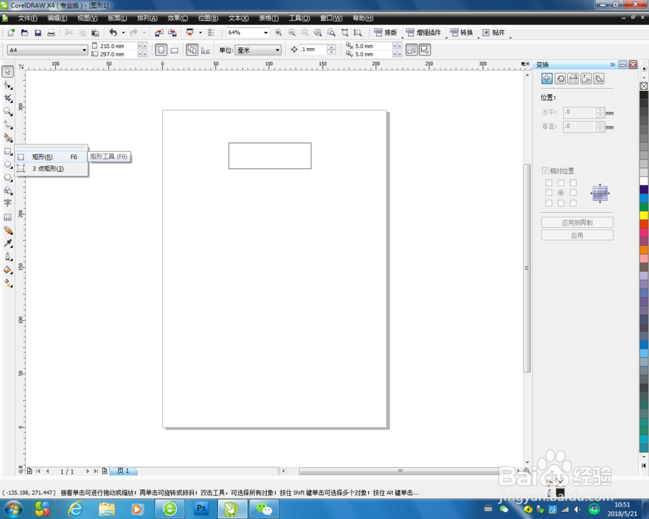Open the Skew tab in Transform docker
The image size is (649, 519).
click(599, 78)
